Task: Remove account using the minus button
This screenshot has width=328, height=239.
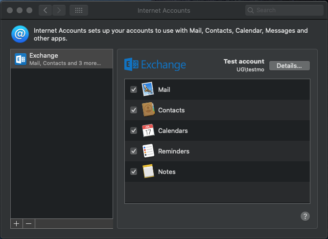Action: click(29, 223)
